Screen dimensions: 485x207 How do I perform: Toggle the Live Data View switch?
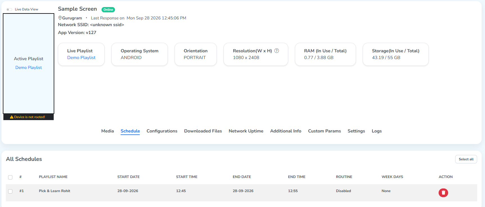tap(9, 9)
